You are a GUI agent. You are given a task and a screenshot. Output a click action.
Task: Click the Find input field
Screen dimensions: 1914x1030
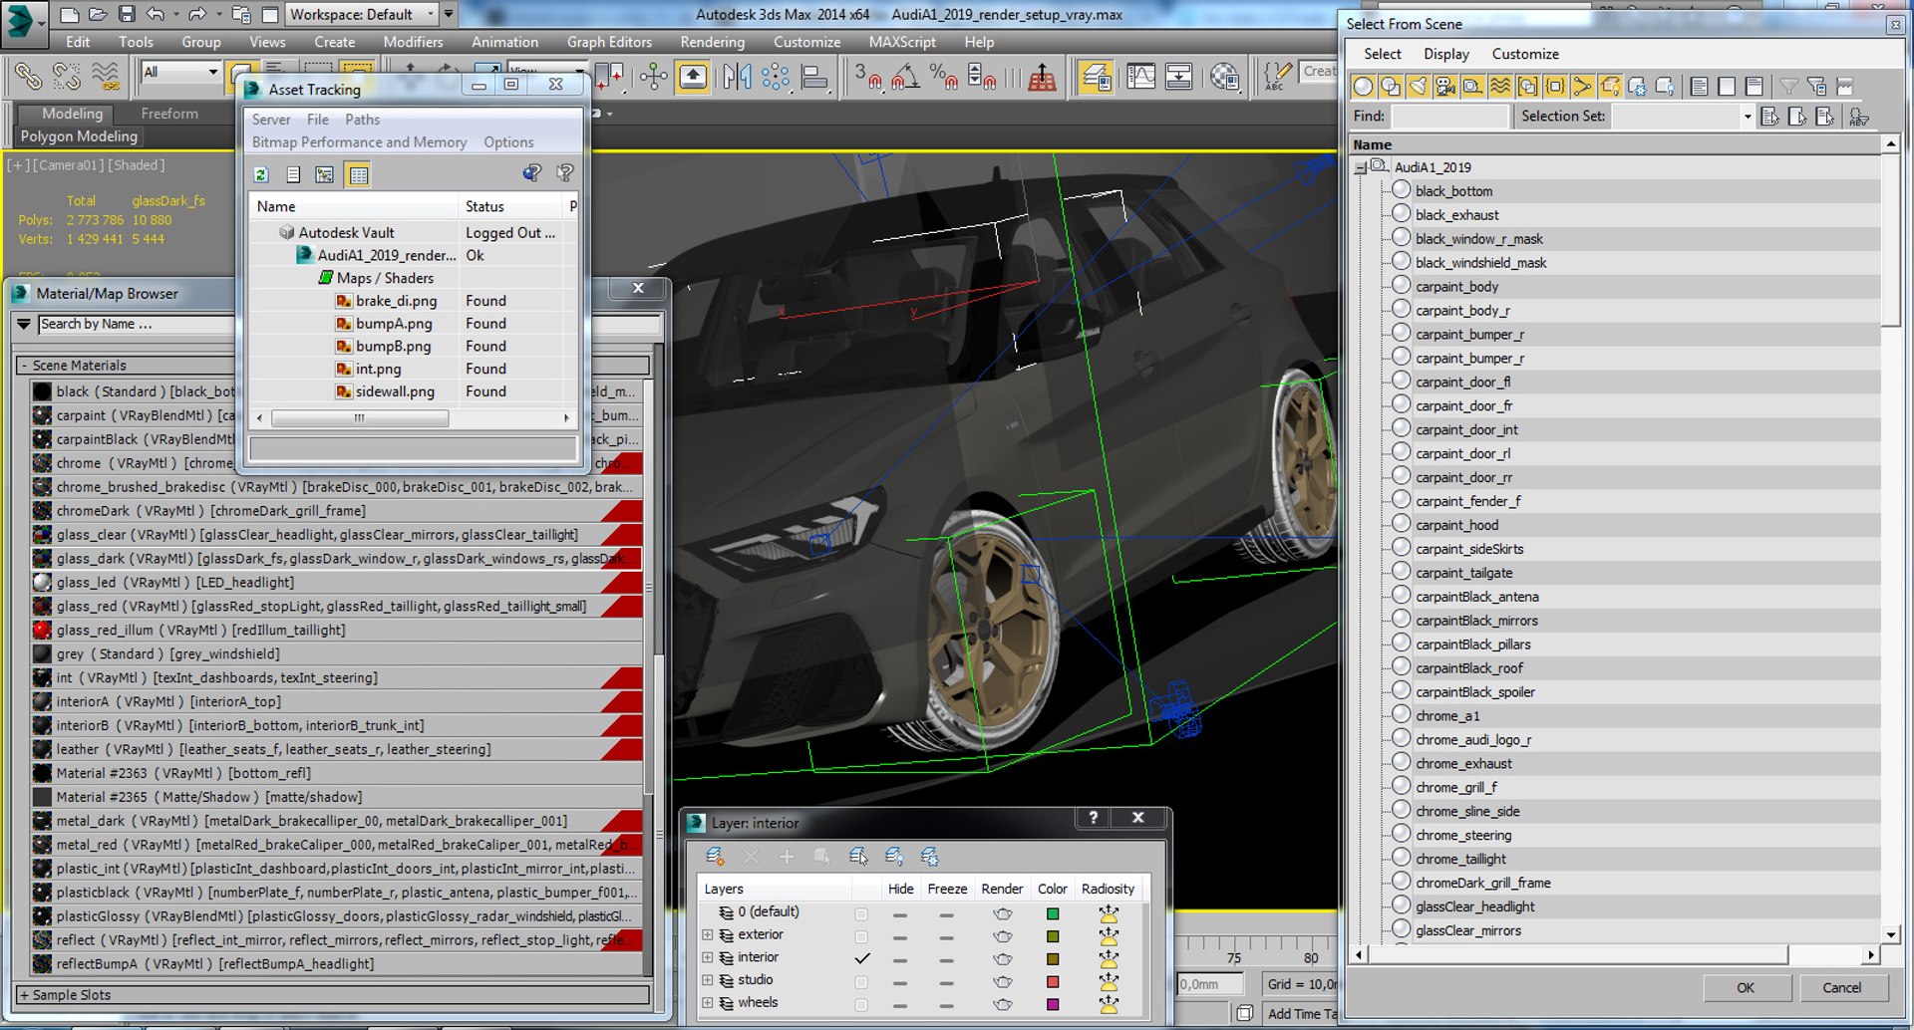pyautogui.click(x=1449, y=117)
